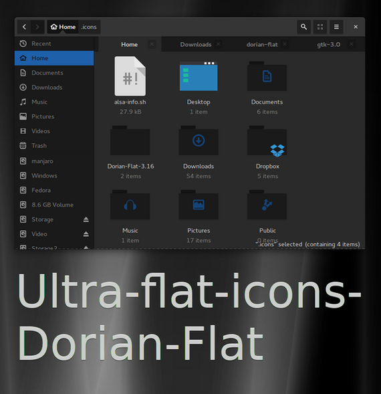Image resolution: width=381 pixels, height=394 pixels.
Task: Click the Home path bar button
Action: (63, 27)
